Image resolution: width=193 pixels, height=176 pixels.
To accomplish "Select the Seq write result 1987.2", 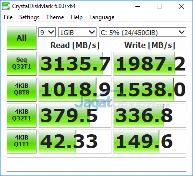I will click(x=150, y=64).
